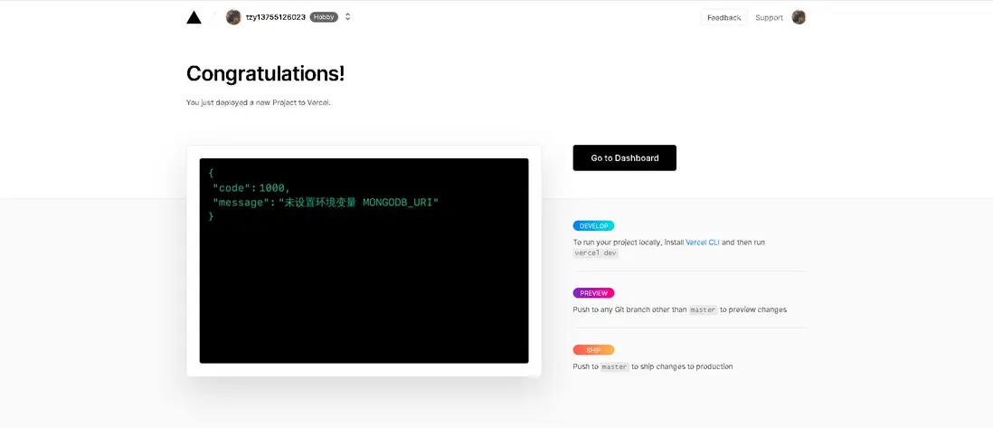Click 'You just deployed a new Project' text
Image resolution: width=993 pixels, height=428 pixels.
tap(259, 102)
